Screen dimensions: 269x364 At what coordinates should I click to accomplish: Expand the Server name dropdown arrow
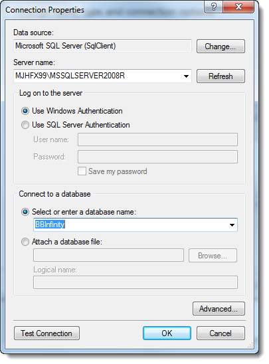(186, 76)
